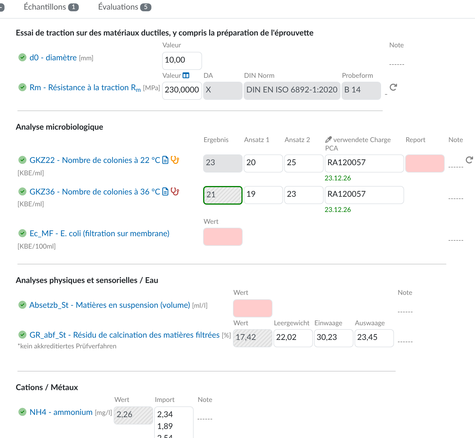The image size is (475, 438).
Task: Click the charge field RA120057 in the GKZ36 row
Action: pos(364,195)
